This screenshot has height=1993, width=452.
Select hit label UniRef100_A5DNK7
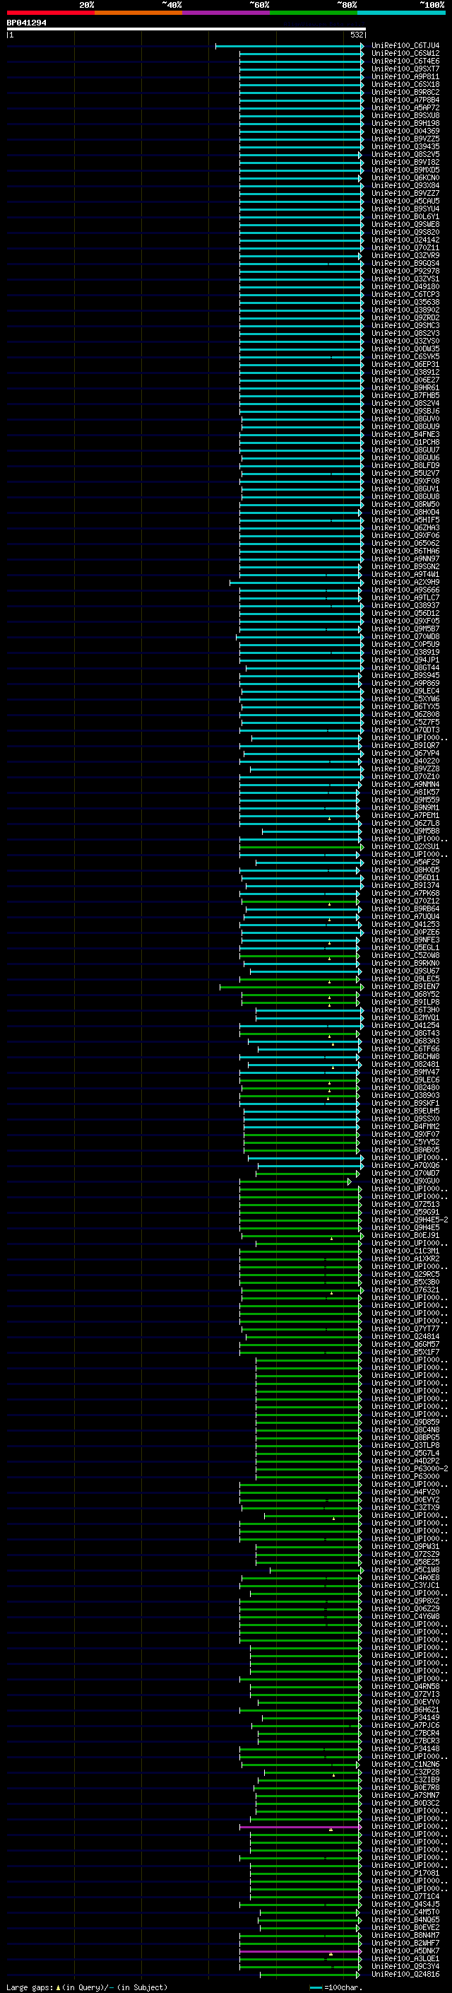405,1951
